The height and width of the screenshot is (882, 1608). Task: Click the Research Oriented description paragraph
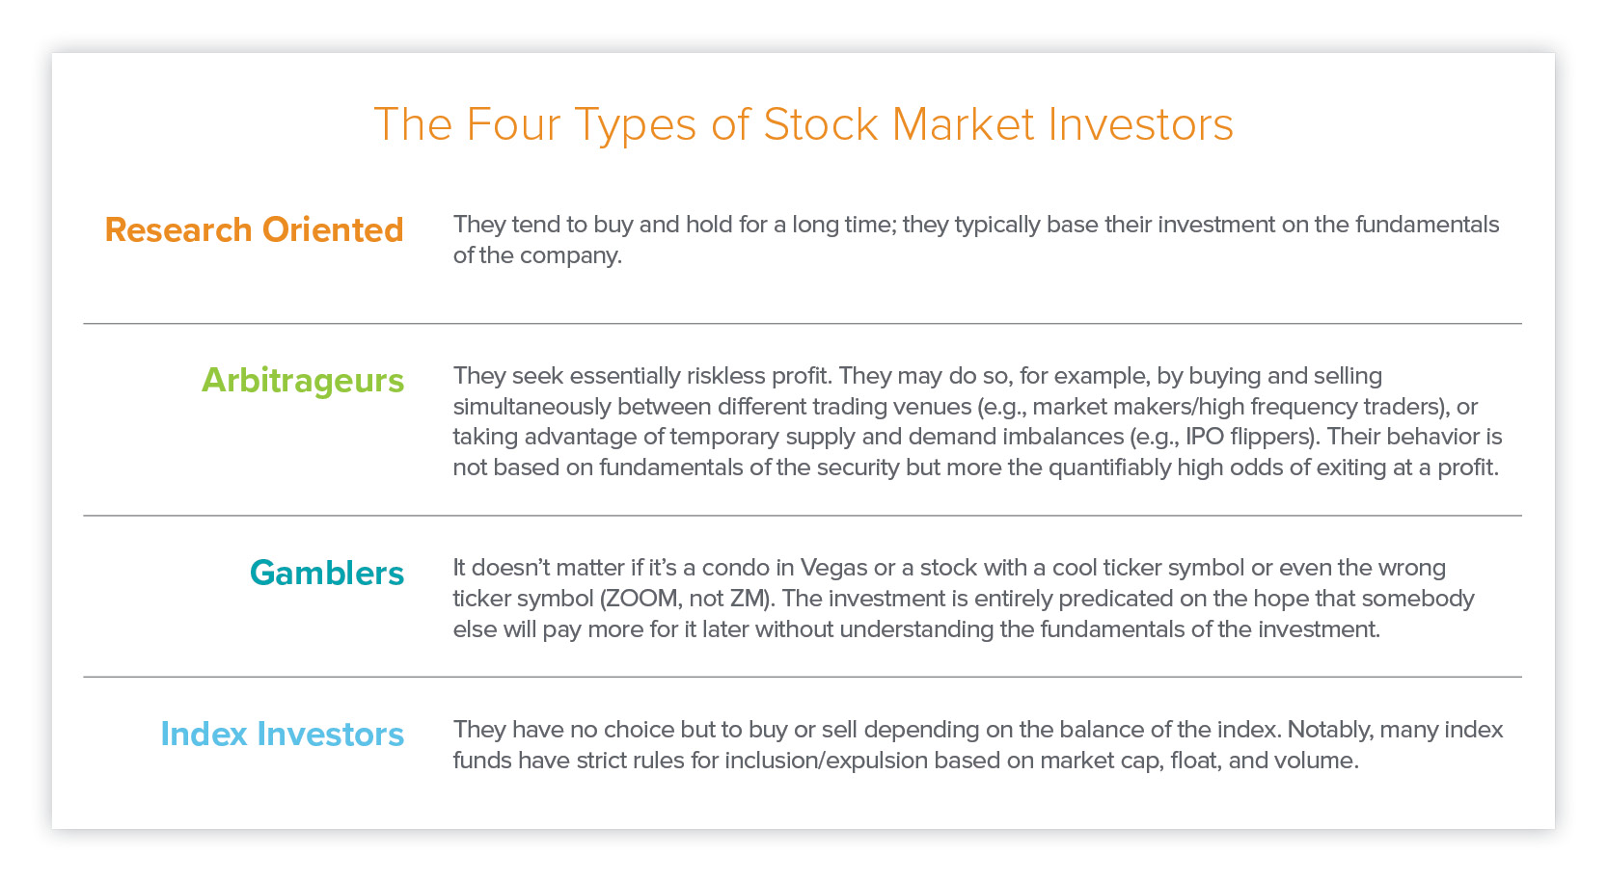point(975,240)
